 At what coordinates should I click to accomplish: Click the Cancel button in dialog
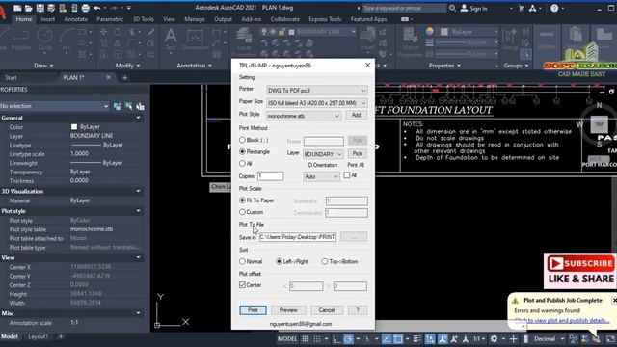tap(327, 310)
